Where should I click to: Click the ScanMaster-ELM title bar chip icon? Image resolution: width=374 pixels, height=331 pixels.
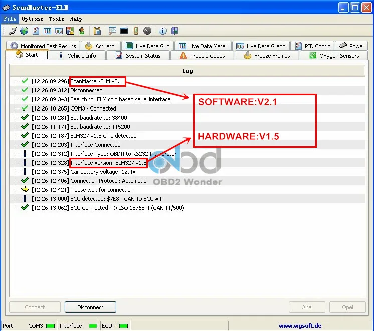6,8
